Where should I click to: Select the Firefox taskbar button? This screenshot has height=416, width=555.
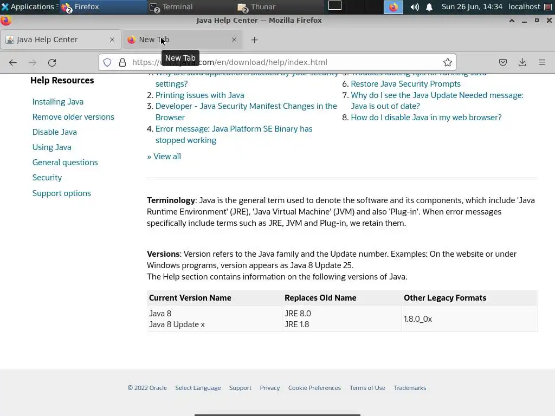click(x=104, y=6)
